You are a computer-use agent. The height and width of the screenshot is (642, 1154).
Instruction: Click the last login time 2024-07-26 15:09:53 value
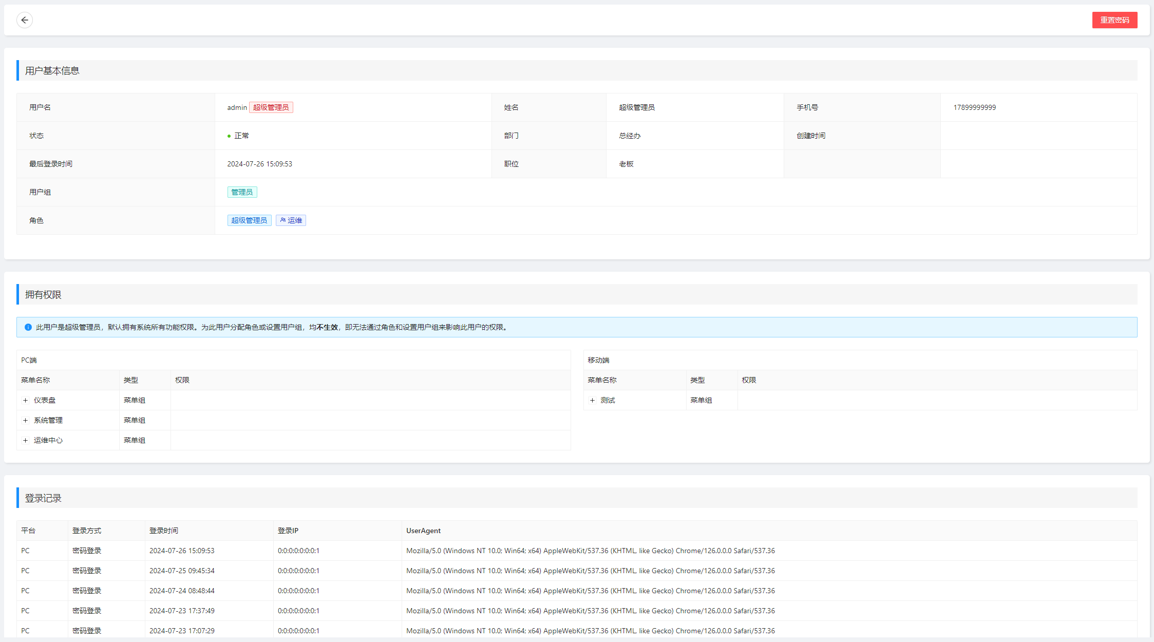click(x=259, y=164)
